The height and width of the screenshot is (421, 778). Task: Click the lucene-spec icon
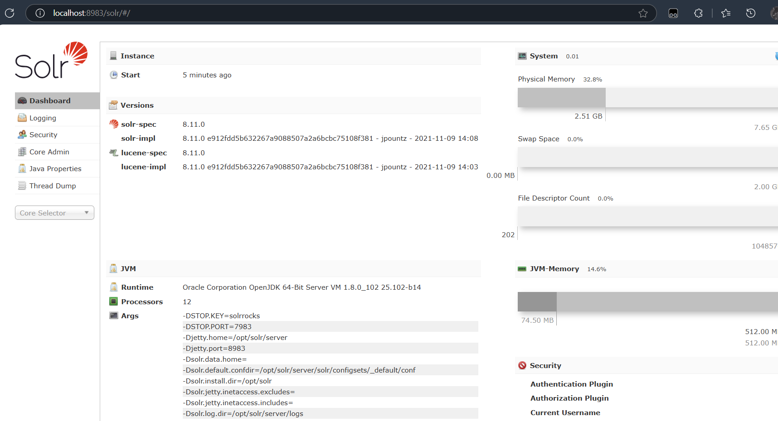114,153
